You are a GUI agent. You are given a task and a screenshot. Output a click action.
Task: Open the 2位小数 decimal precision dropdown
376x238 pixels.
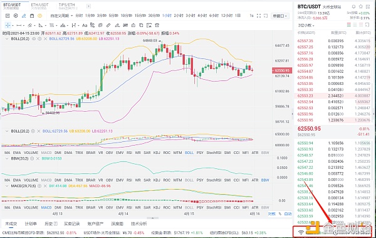pos(306,25)
